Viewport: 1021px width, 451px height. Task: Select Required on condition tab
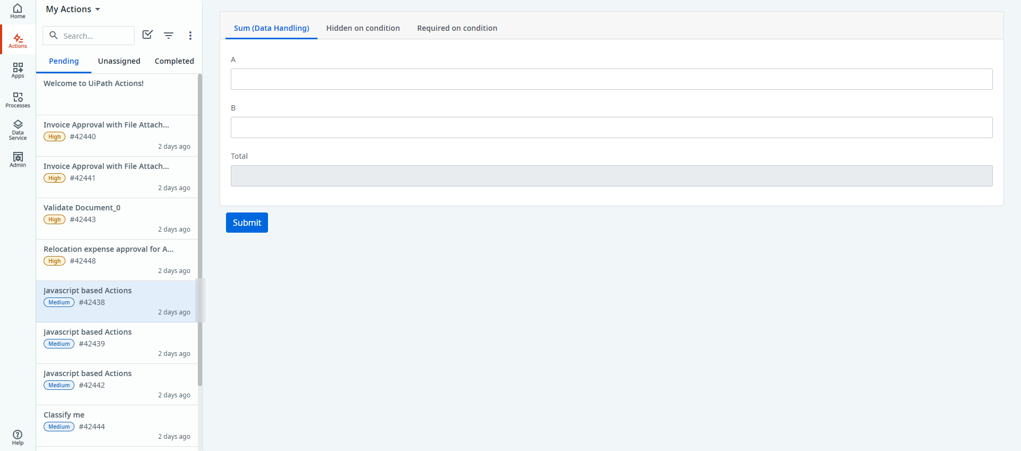pyautogui.click(x=457, y=28)
